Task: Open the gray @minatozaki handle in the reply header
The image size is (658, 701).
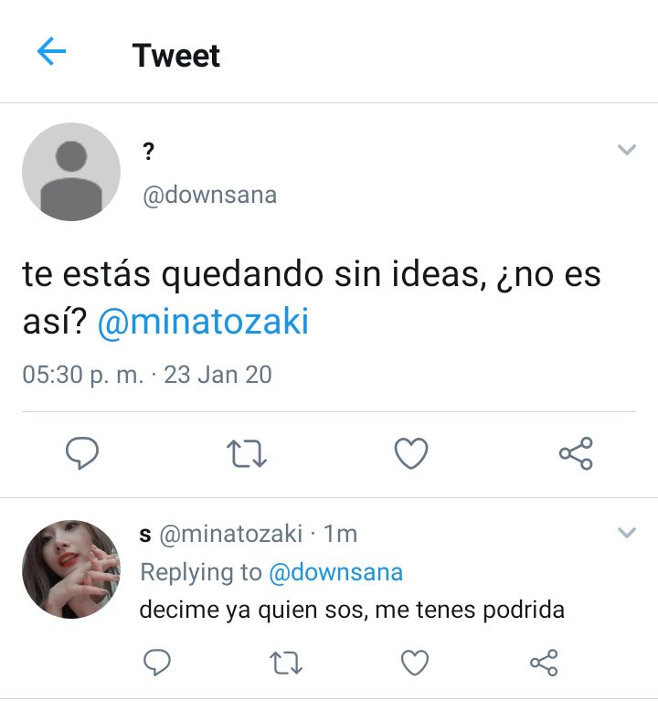Action: tap(231, 534)
